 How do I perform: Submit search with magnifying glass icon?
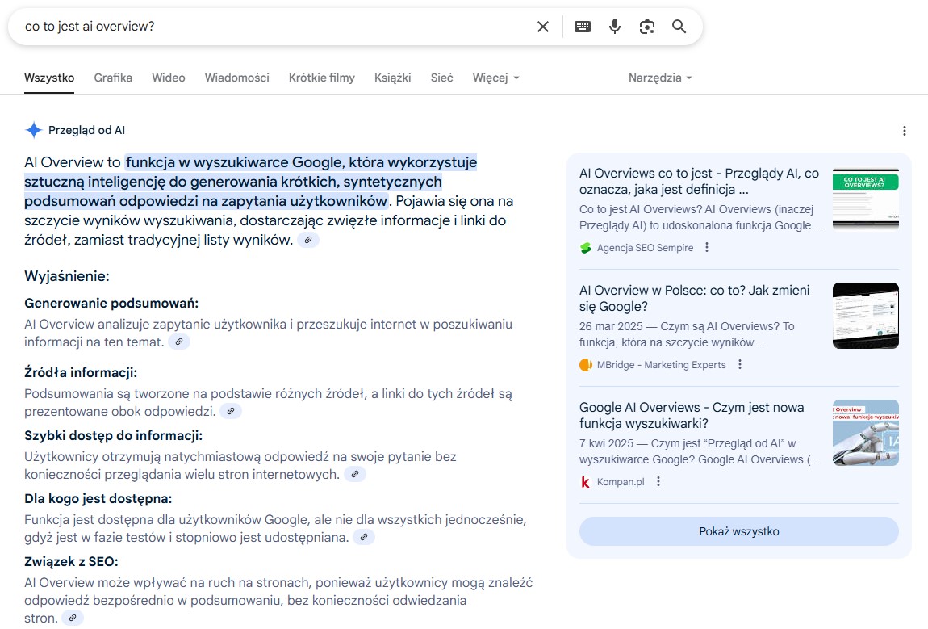[679, 27]
